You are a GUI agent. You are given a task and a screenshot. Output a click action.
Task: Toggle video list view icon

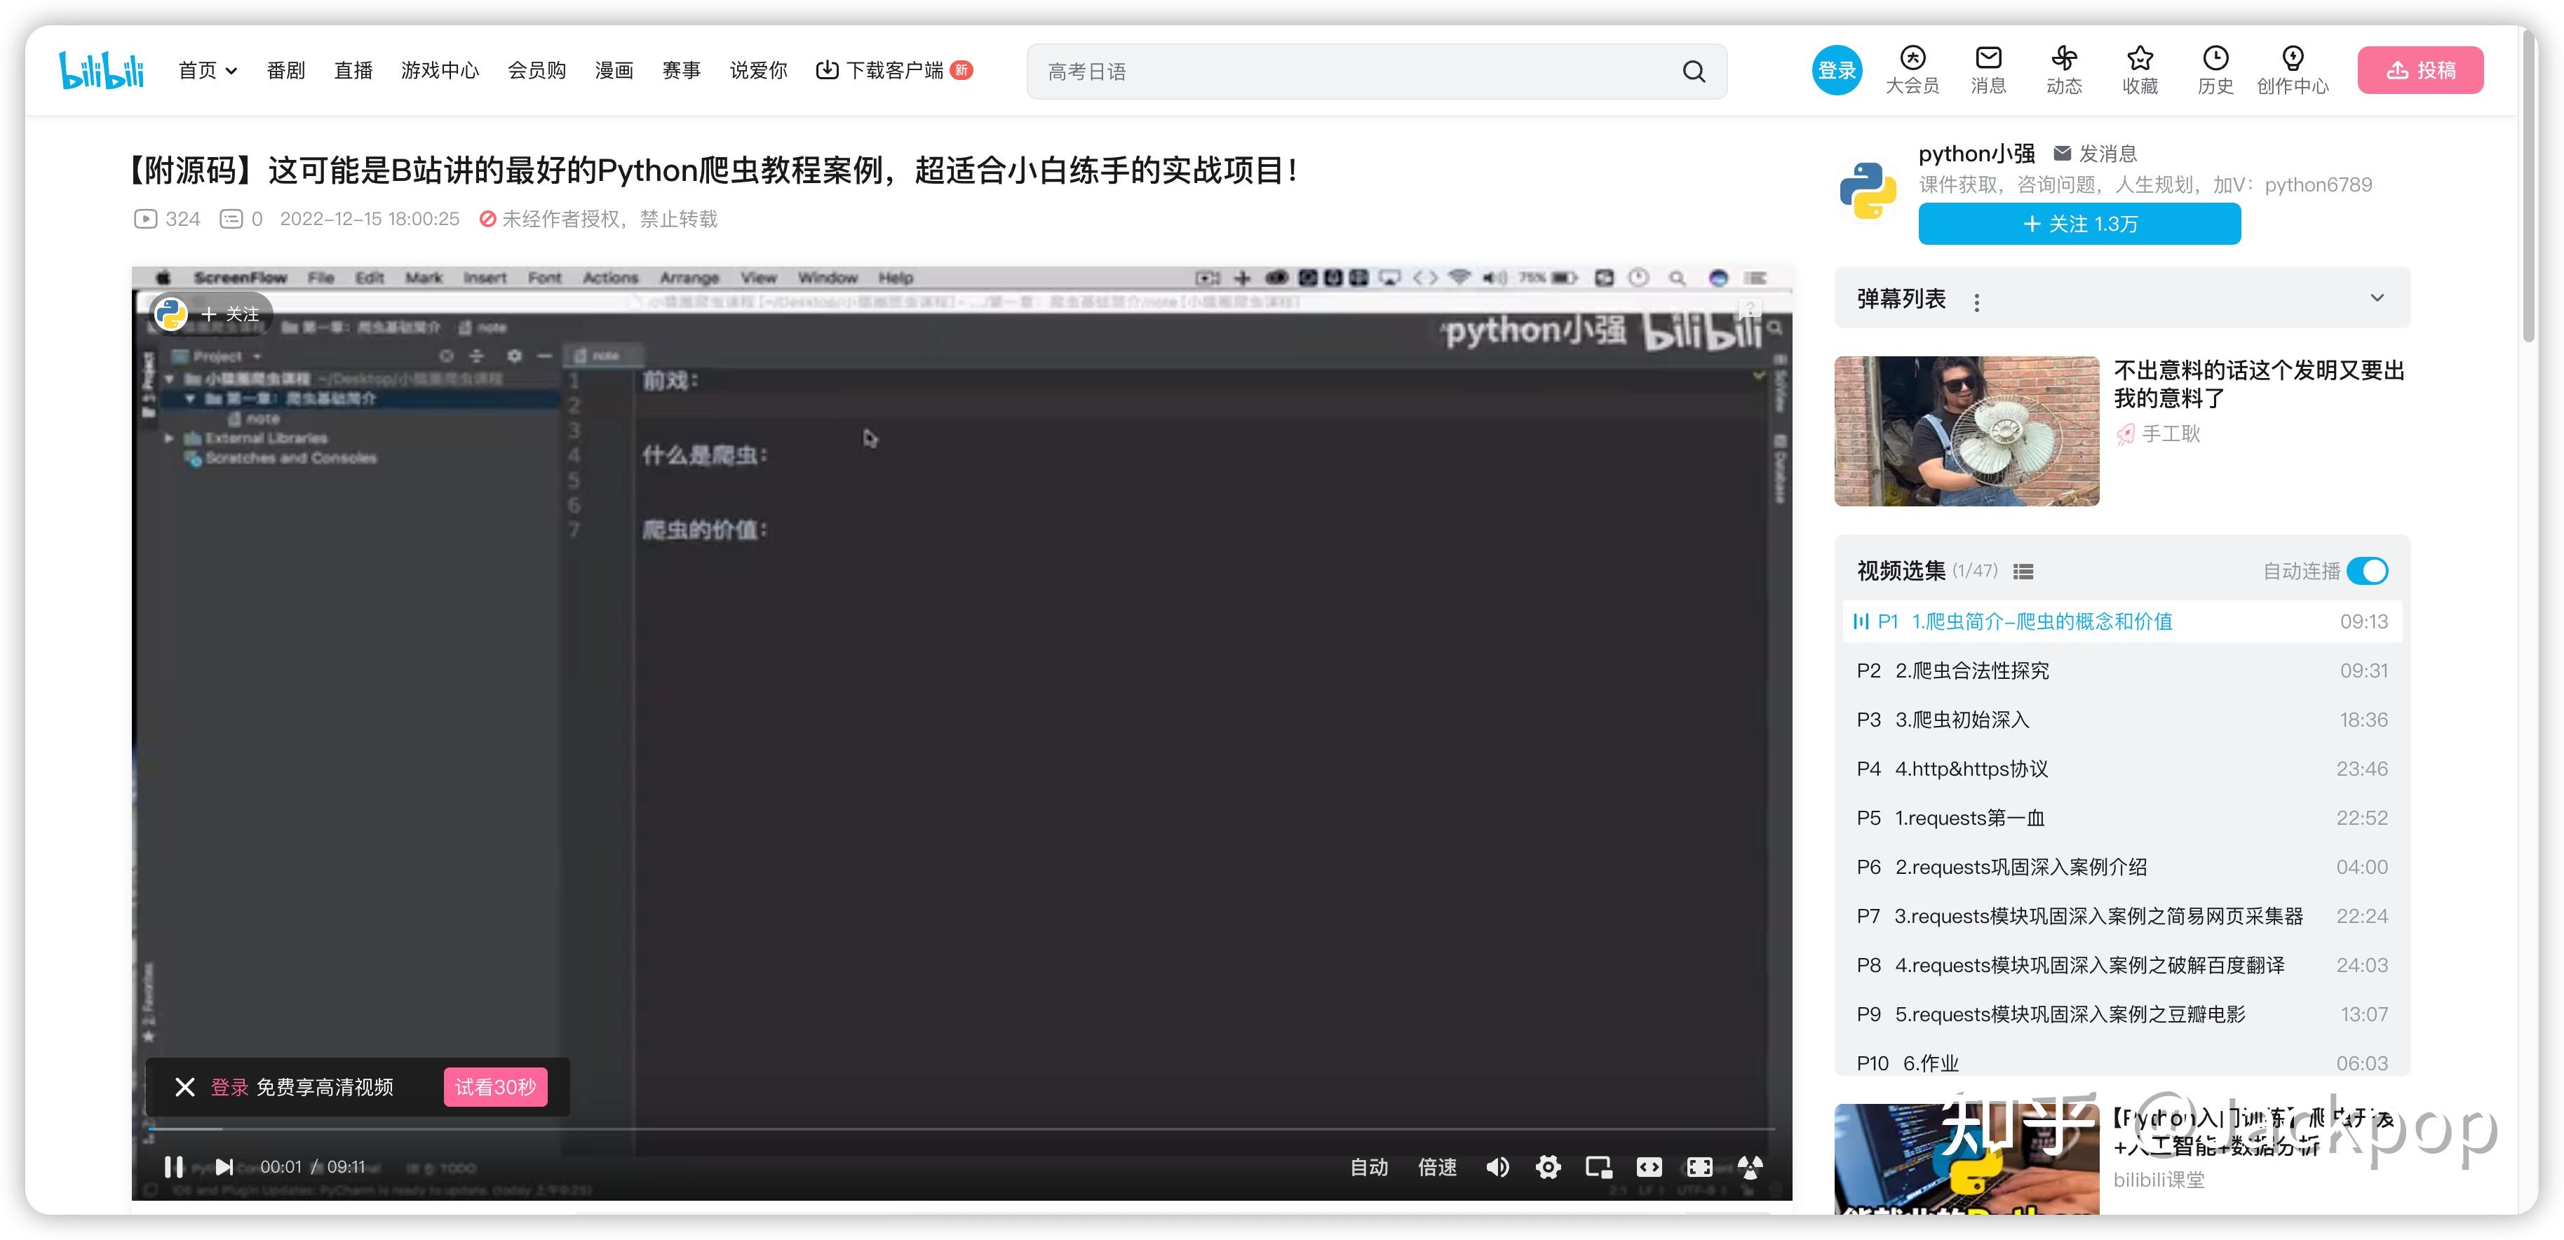[2023, 571]
